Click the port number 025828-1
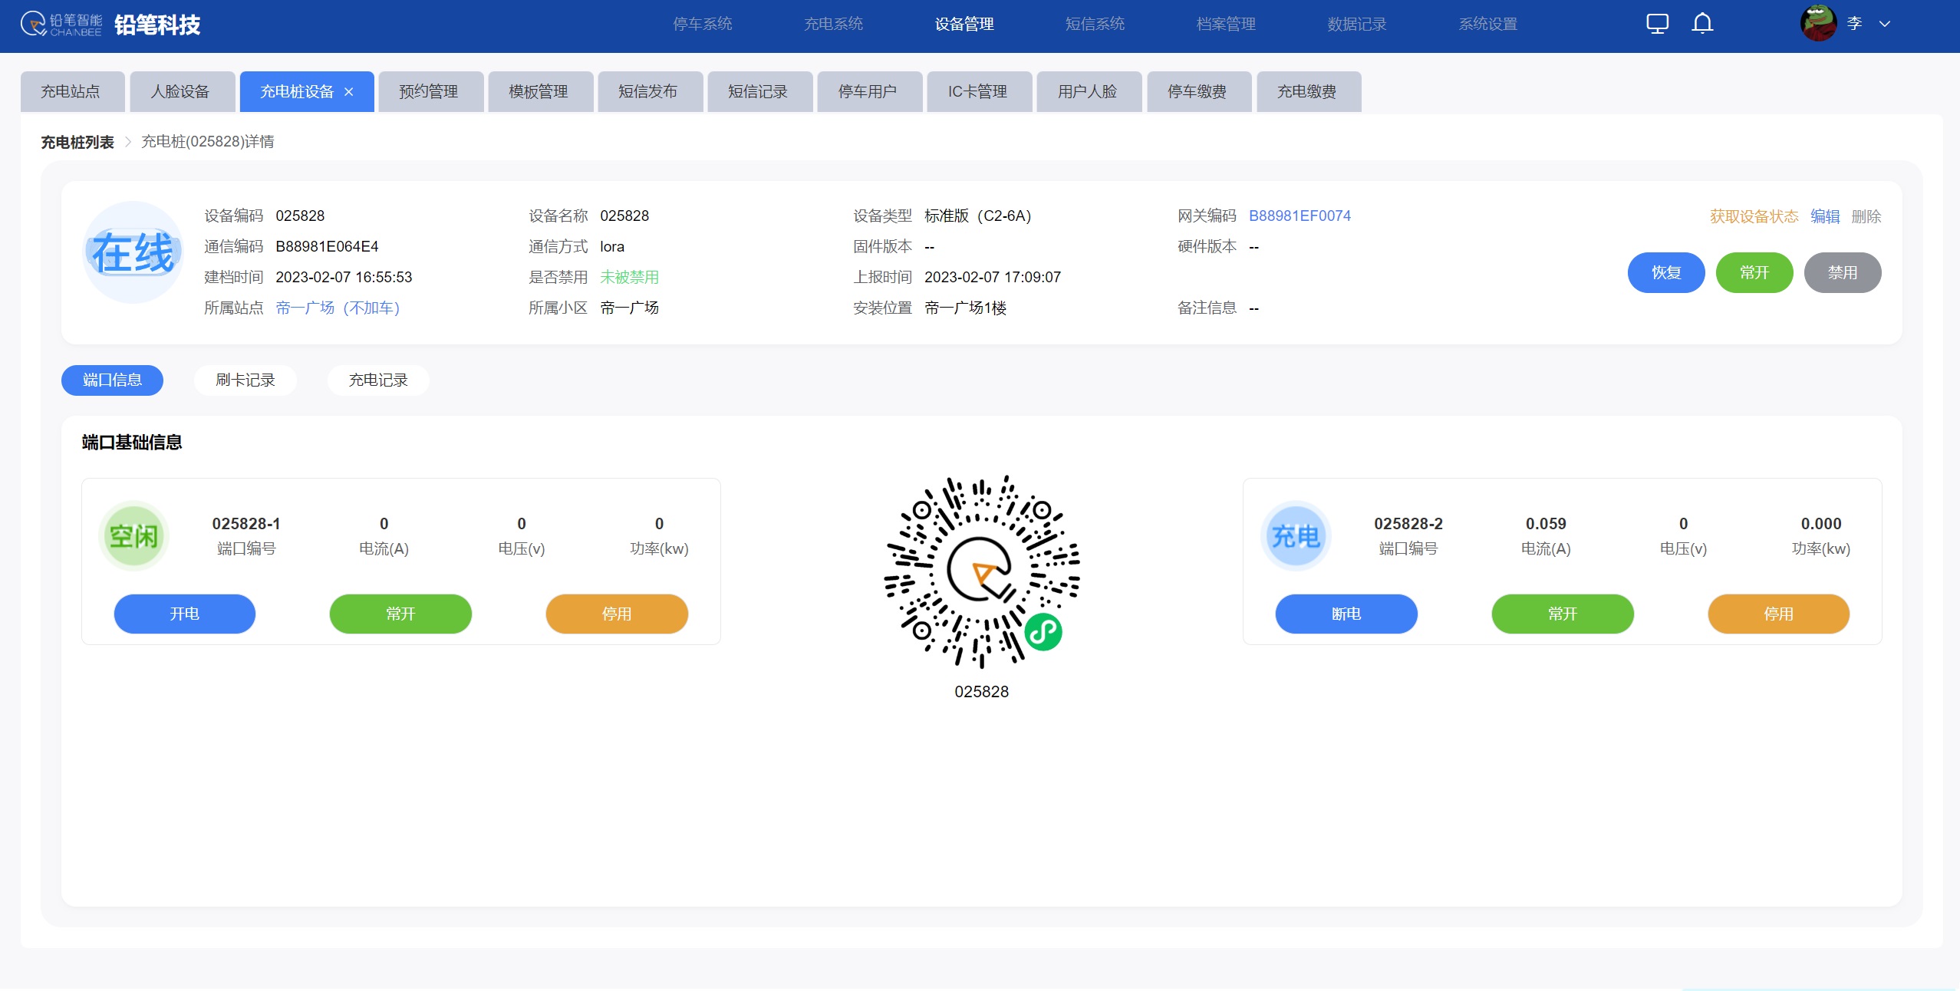This screenshot has height=991, width=1960. tap(246, 524)
